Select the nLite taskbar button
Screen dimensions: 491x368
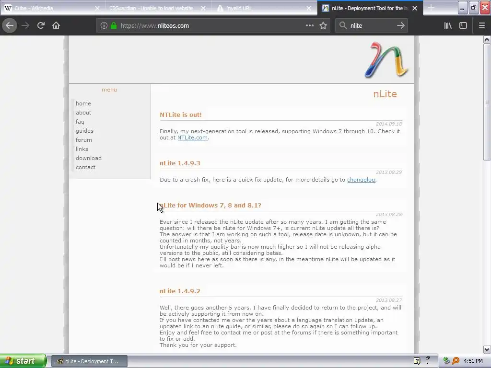click(x=89, y=361)
